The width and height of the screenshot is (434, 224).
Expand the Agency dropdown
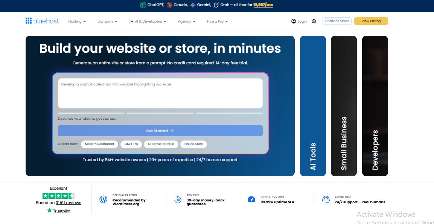[187, 21]
